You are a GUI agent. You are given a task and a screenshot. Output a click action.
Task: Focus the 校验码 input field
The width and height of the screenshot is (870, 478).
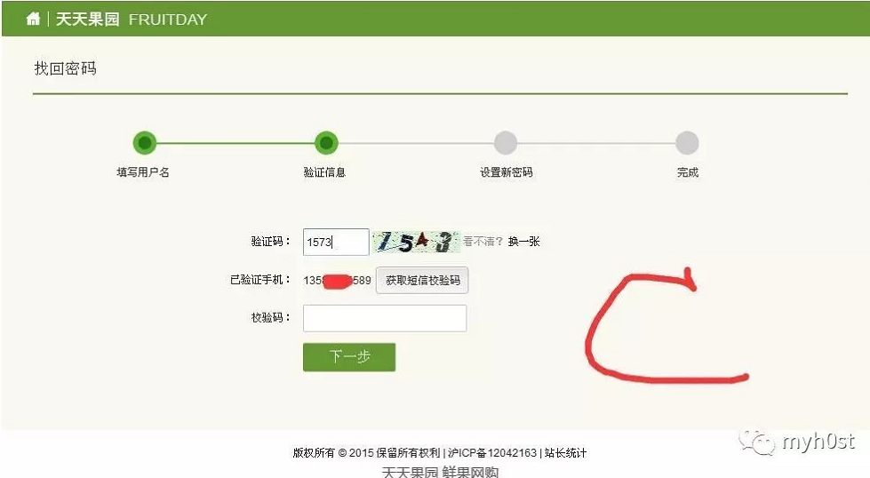385,318
